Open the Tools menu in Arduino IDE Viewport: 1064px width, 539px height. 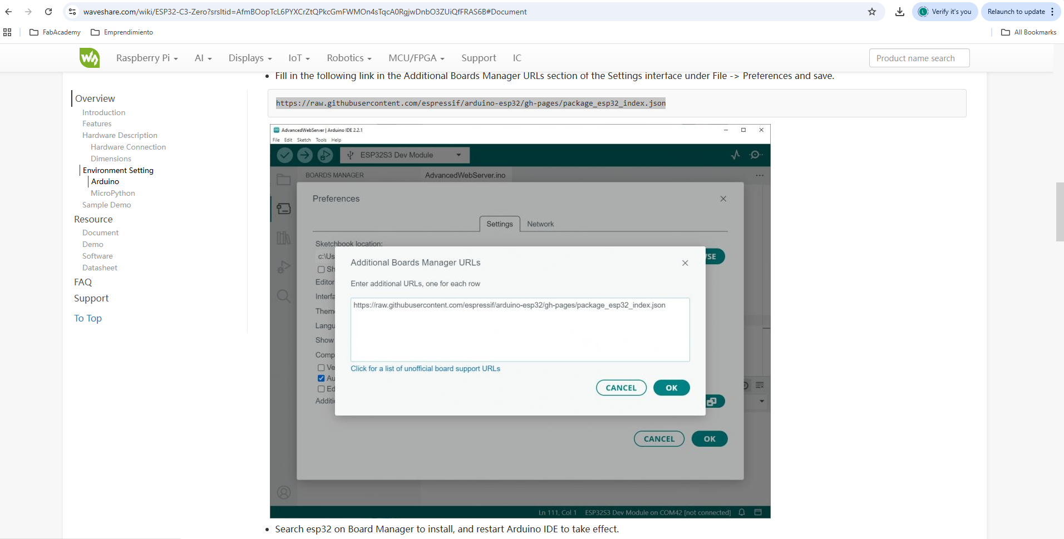[x=321, y=140]
